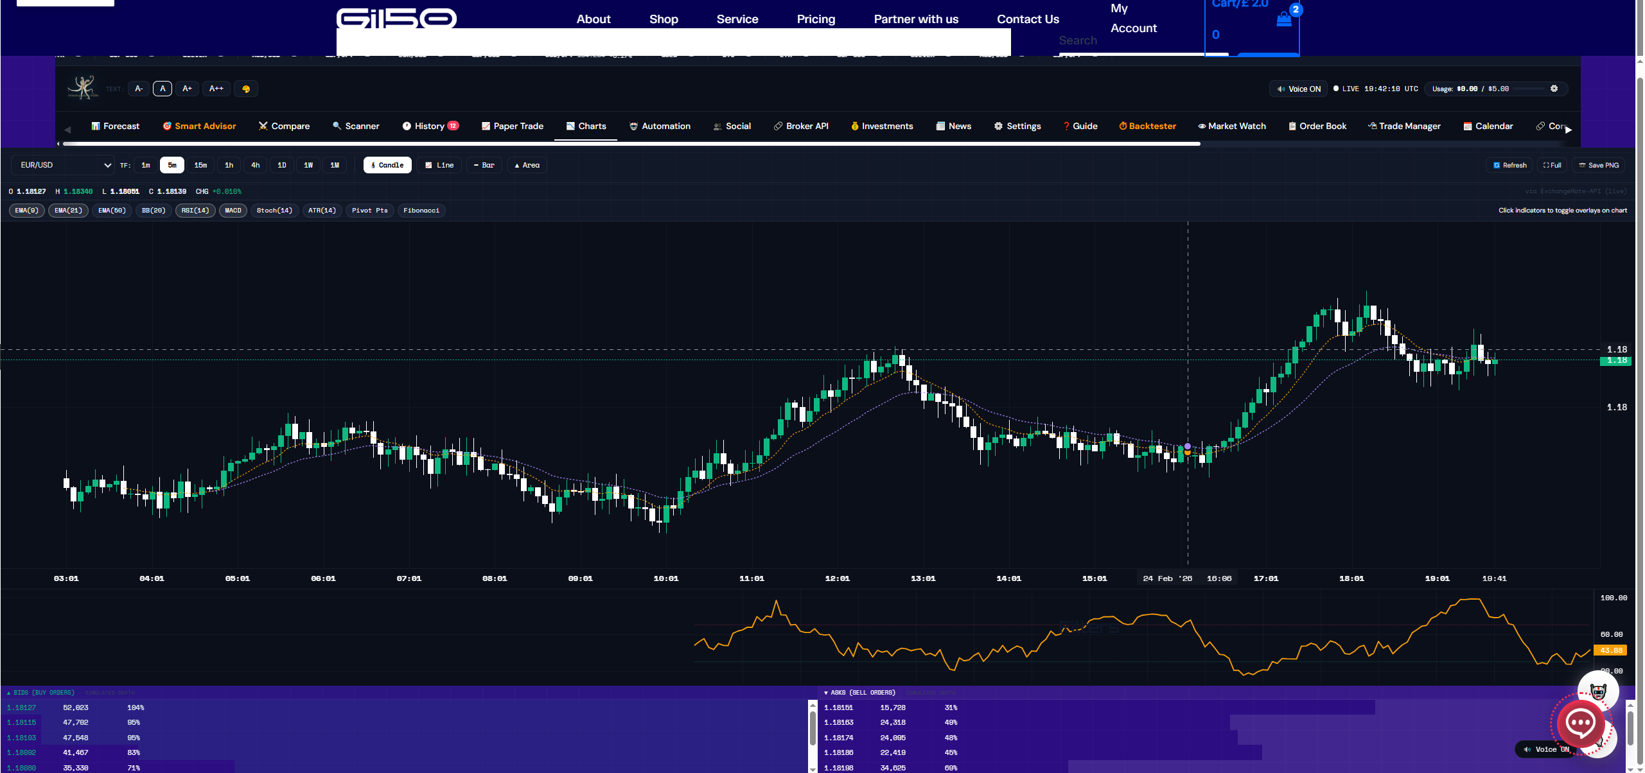Enable the Fibonacci indicator overlay

(421, 211)
